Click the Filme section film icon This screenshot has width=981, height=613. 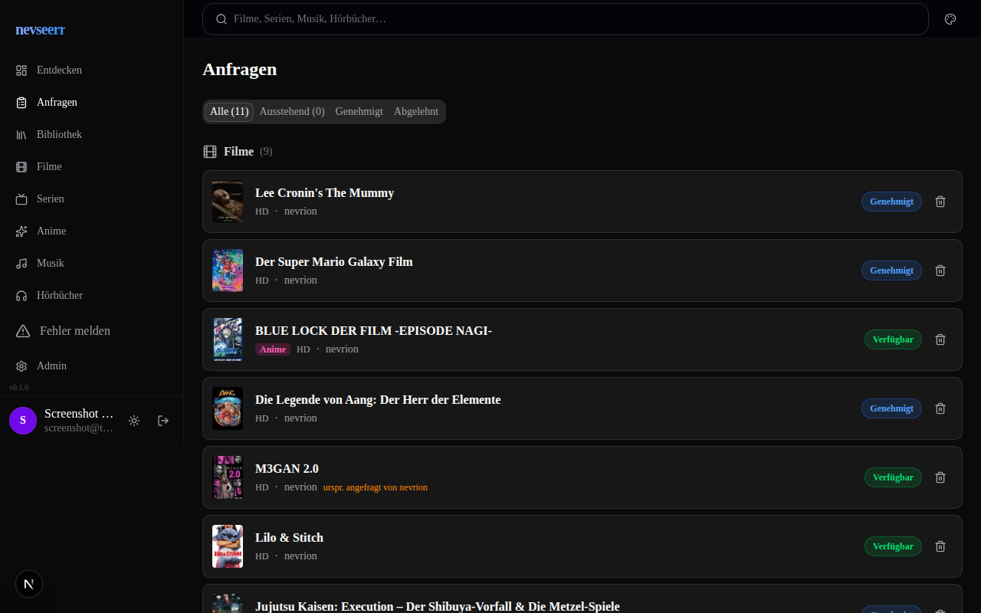210,152
